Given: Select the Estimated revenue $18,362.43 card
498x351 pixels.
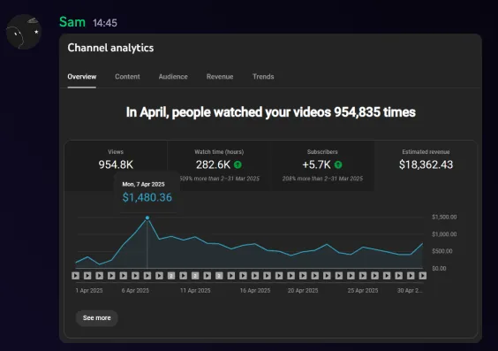Looking at the screenshot, I should pos(426,166).
